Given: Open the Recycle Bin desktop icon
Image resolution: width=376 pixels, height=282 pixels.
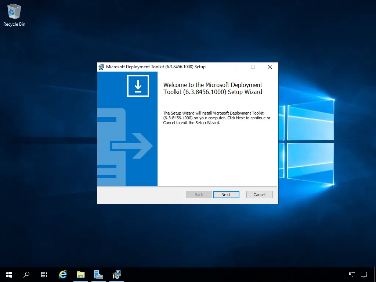Looking at the screenshot, I should point(14,15).
